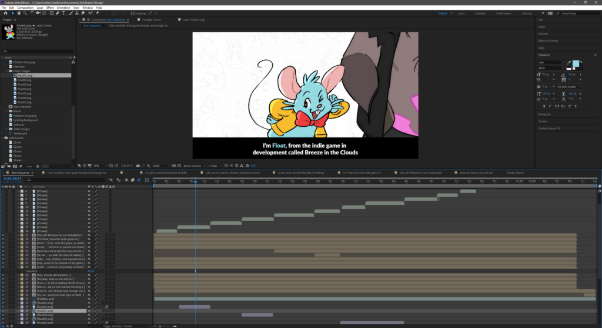Toggle Motion Blur enable switch in timeline

coord(139,180)
